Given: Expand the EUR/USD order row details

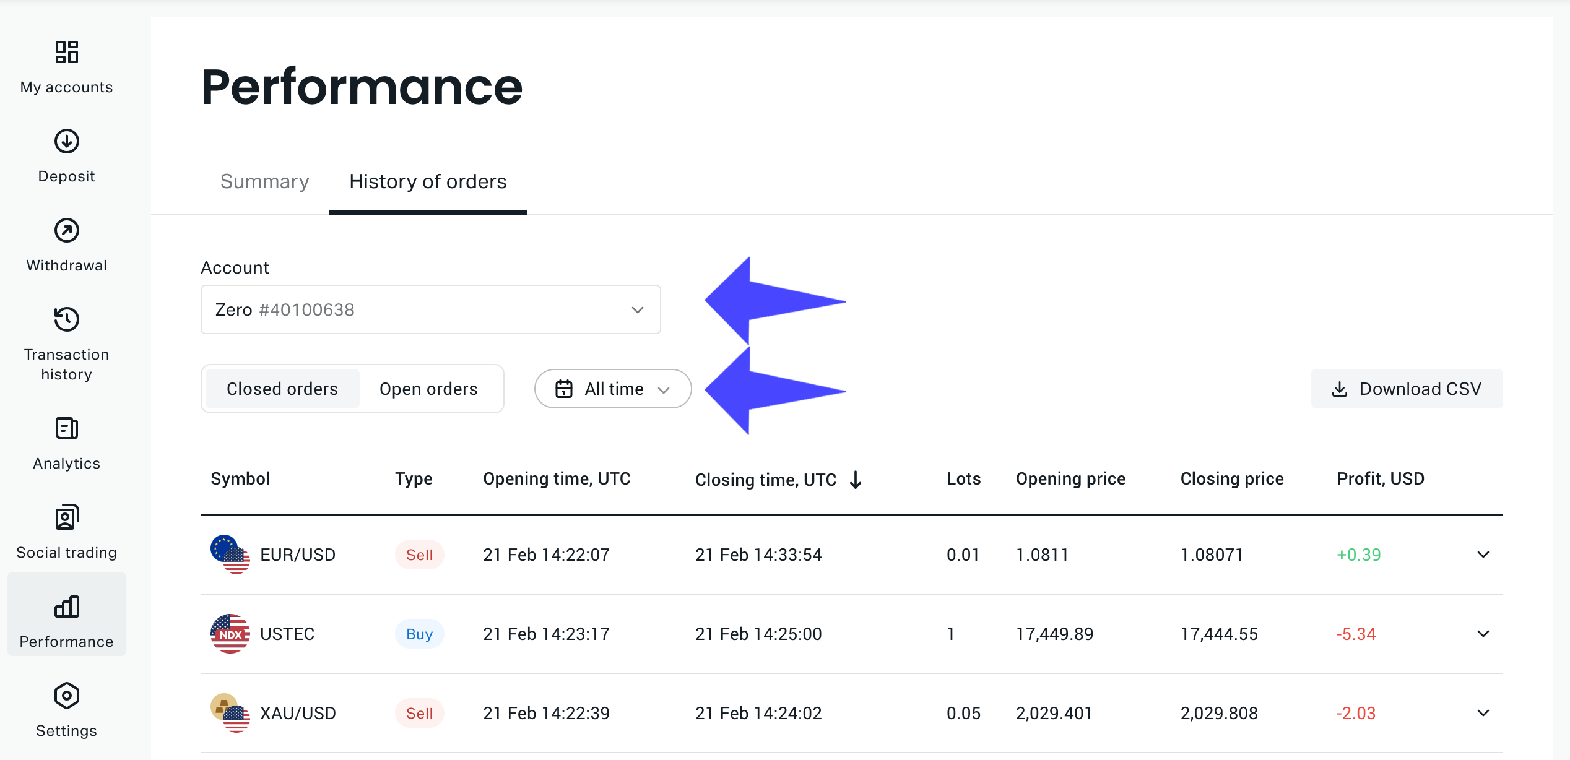Looking at the screenshot, I should (1483, 555).
